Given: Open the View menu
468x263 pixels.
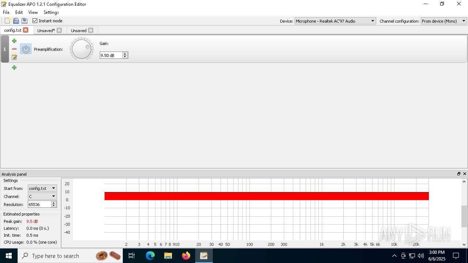Looking at the screenshot, I should coord(33,12).
